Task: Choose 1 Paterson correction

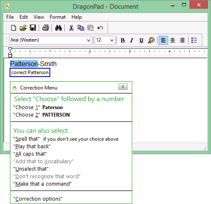Action: [x=38, y=107]
